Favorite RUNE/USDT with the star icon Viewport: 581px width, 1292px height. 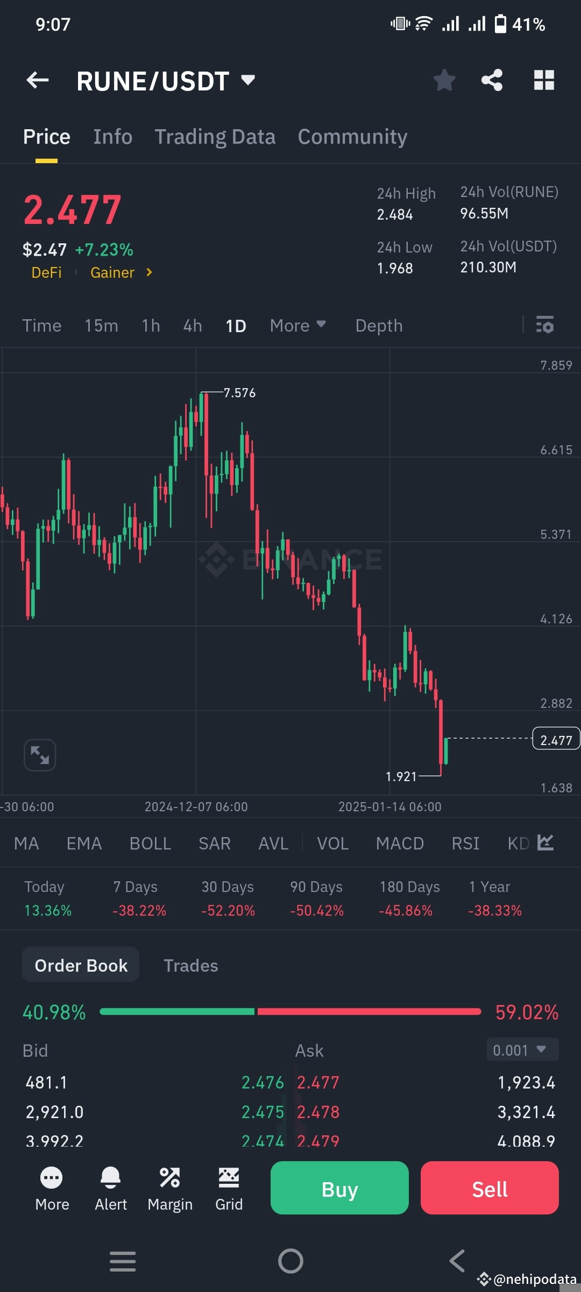(x=444, y=80)
